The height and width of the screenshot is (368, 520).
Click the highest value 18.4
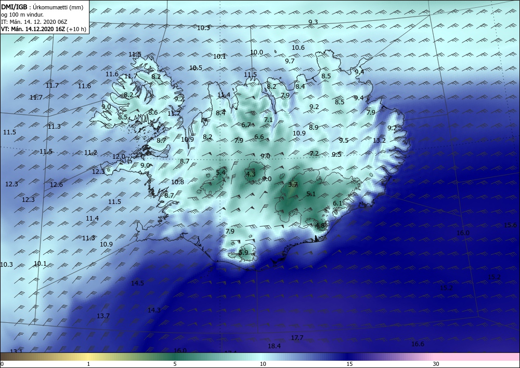pos(274,346)
